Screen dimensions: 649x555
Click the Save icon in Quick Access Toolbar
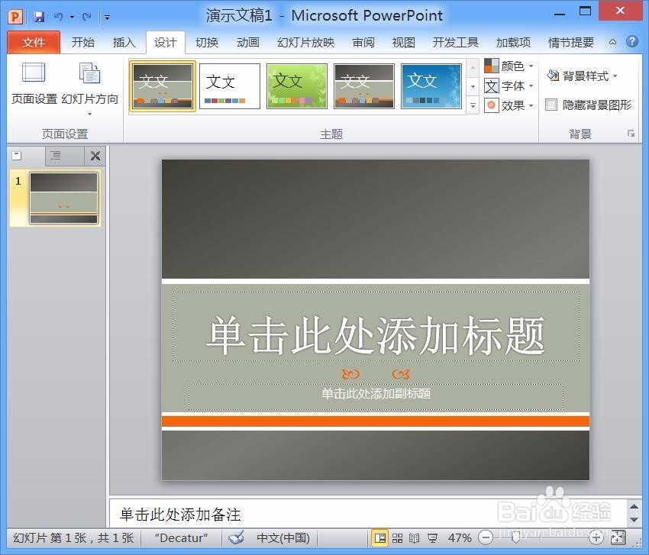pos(40,15)
